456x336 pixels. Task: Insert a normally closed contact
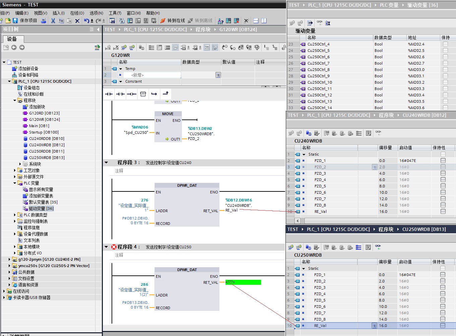120,94
